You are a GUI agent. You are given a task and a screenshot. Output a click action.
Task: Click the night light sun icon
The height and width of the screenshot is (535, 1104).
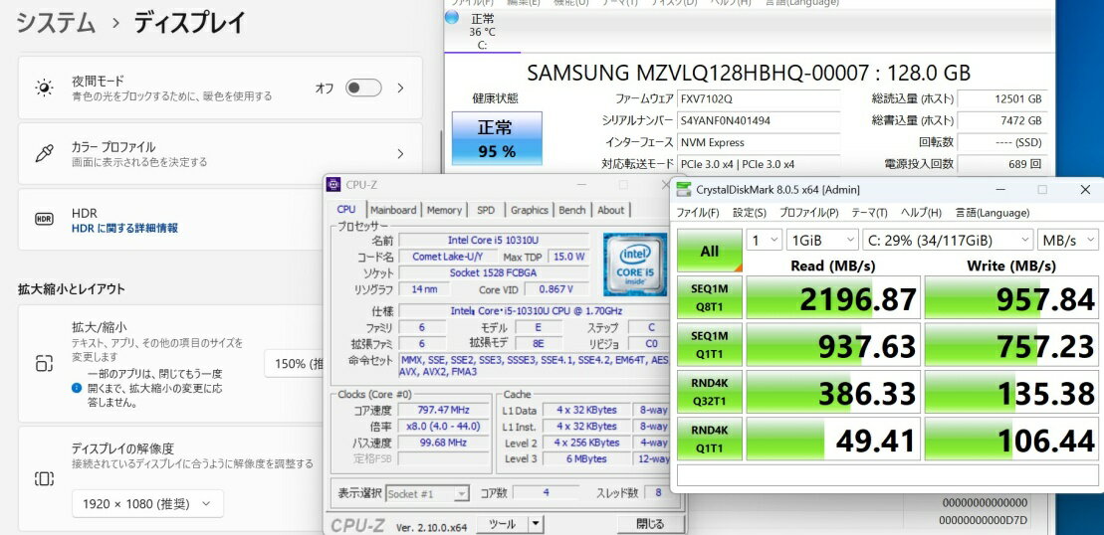click(44, 89)
